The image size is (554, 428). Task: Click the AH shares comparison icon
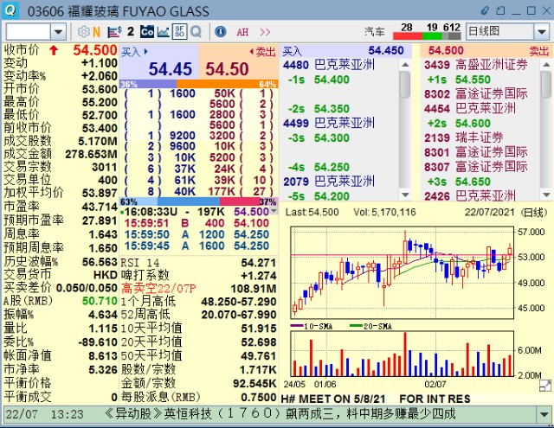coord(242,33)
